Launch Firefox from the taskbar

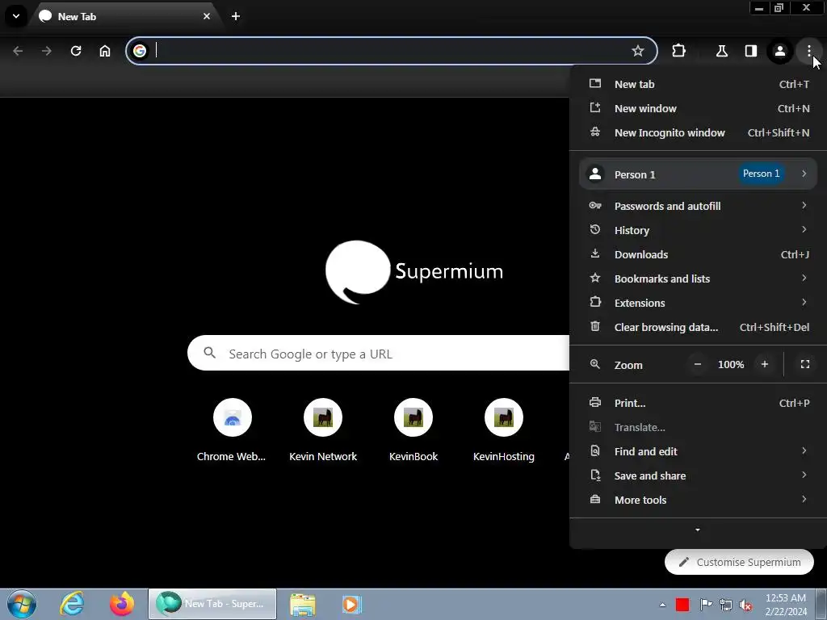pos(122,604)
